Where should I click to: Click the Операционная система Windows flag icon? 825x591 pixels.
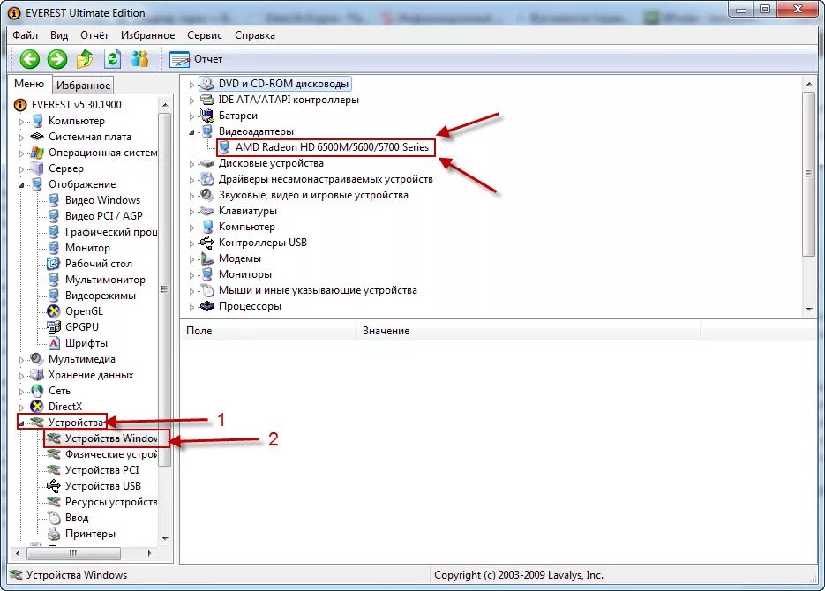[x=37, y=153]
